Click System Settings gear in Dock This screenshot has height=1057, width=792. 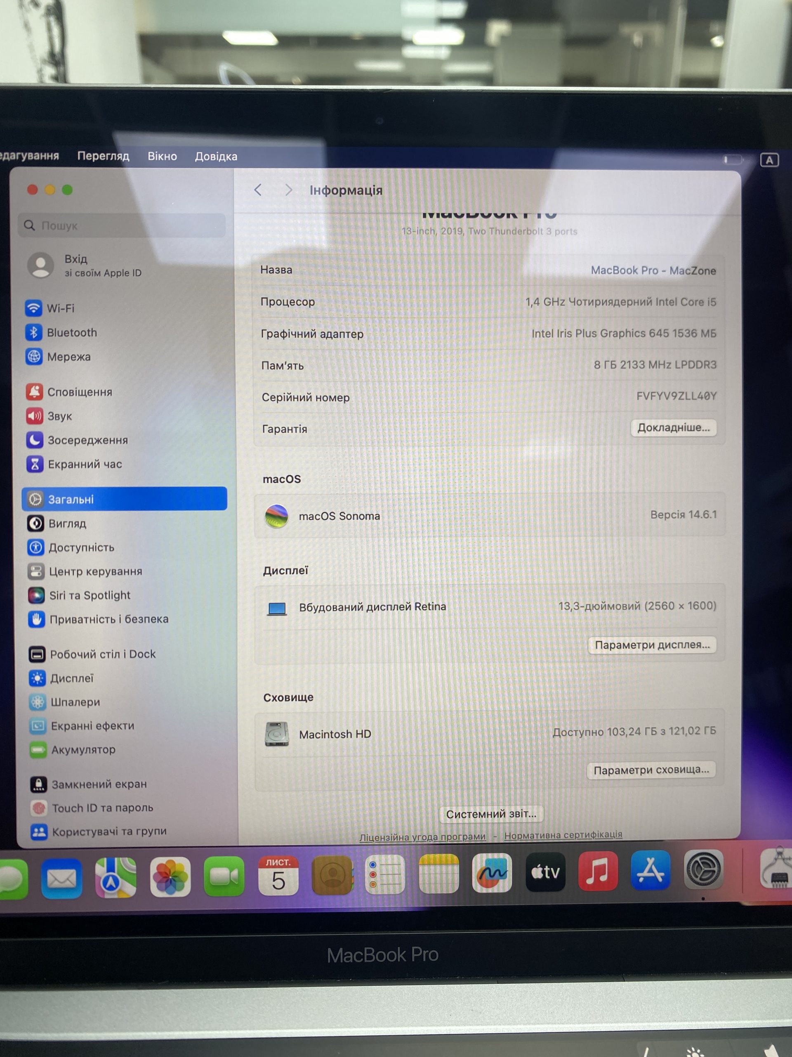(x=703, y=870)
